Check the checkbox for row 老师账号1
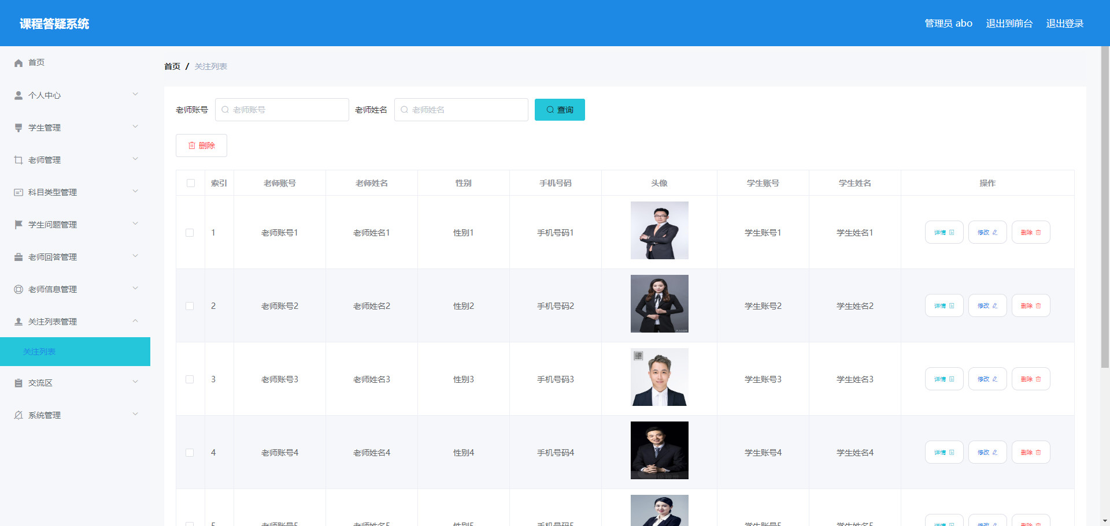 pyautogui.click(x=190, y=233)
